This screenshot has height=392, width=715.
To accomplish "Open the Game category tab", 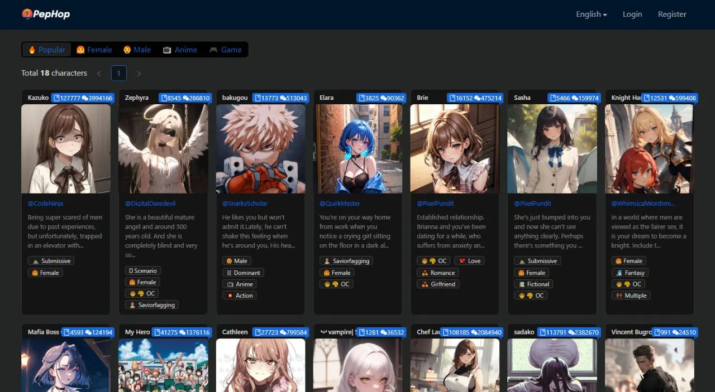I will (226, 50).
